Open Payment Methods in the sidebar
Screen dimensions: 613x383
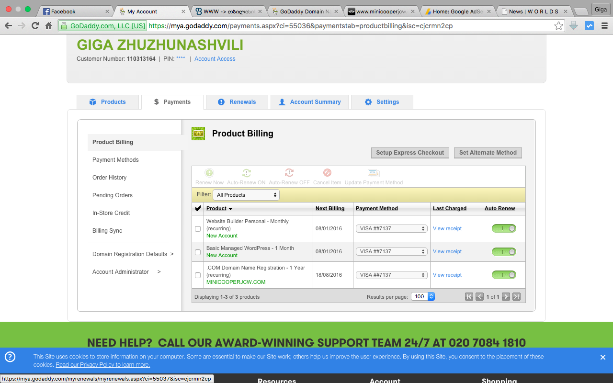pos(115,160)
